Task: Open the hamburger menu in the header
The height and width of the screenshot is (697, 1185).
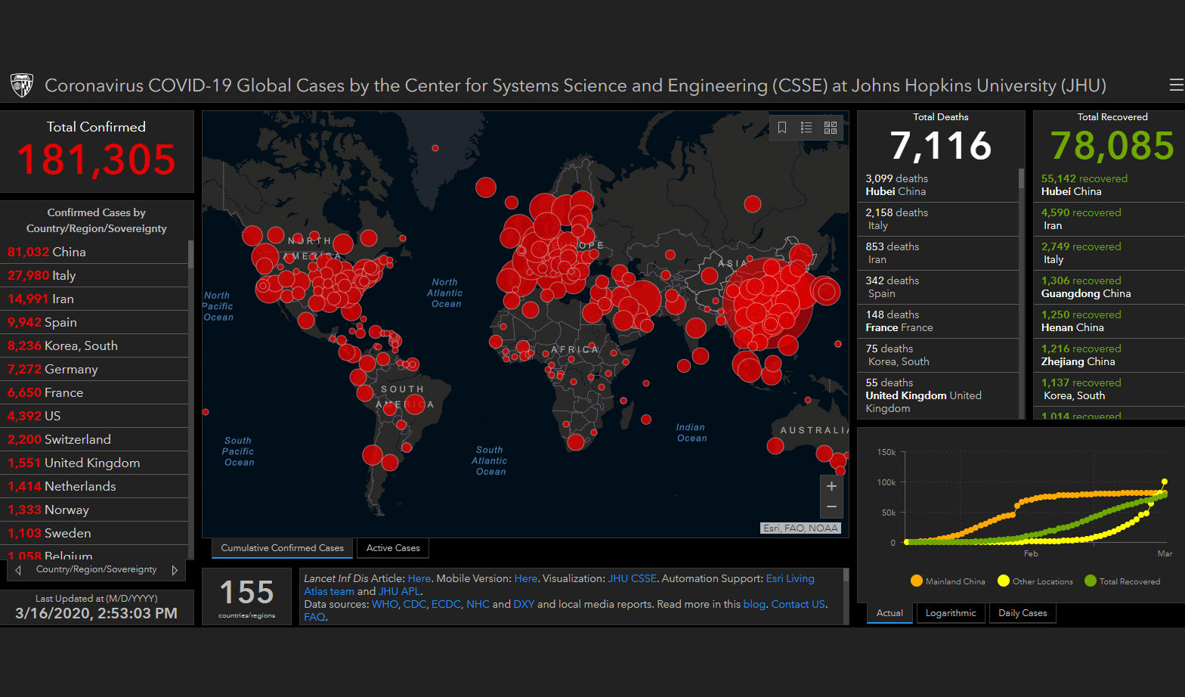Action: pos(1176,85)
